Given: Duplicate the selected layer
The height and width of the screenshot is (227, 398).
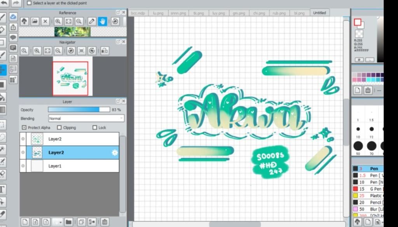Looking at the screenshot, I should click(81, 222).
